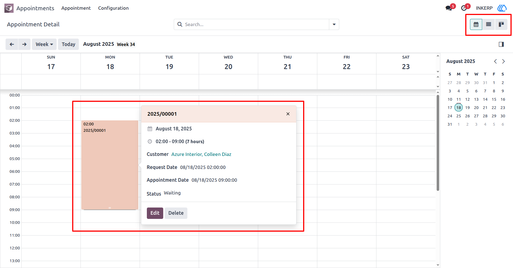Screen dimensions: 513x268
Task: Click the INKERP user name
Action: (484, 8)
